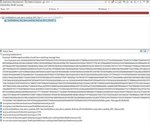
Task: Toggle show failures only button
Action: click(x=113, y=2)
